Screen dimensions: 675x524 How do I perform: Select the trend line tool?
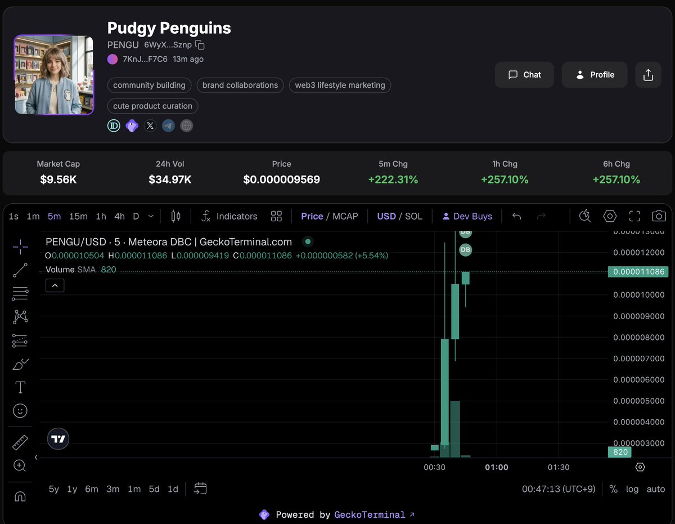[x=20, y=270]
